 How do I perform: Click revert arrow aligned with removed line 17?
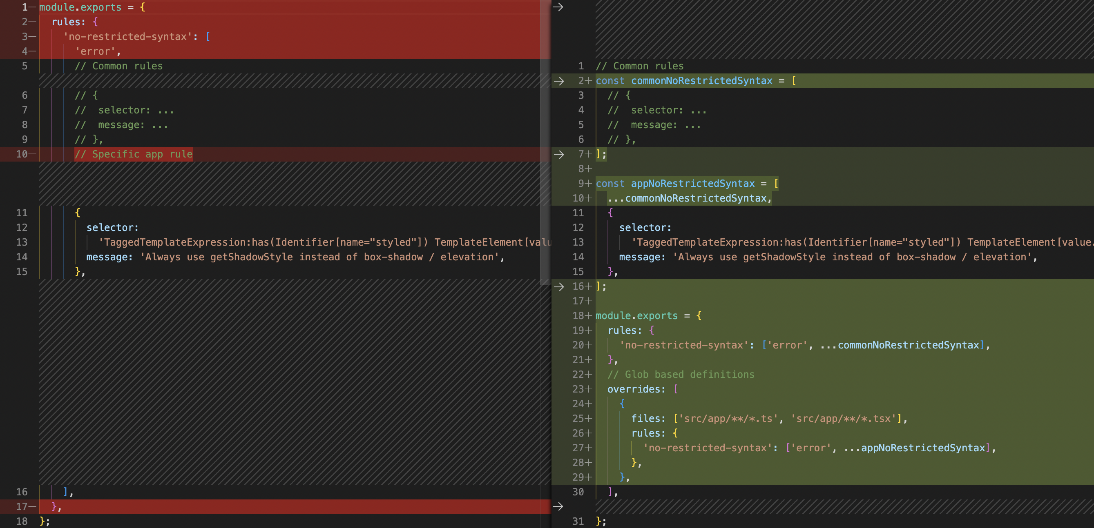tap(558, 506)
